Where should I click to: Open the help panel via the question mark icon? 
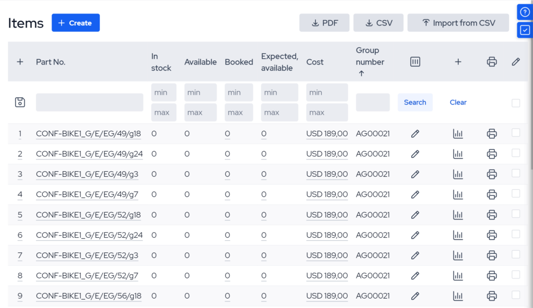tap(525, 11)
